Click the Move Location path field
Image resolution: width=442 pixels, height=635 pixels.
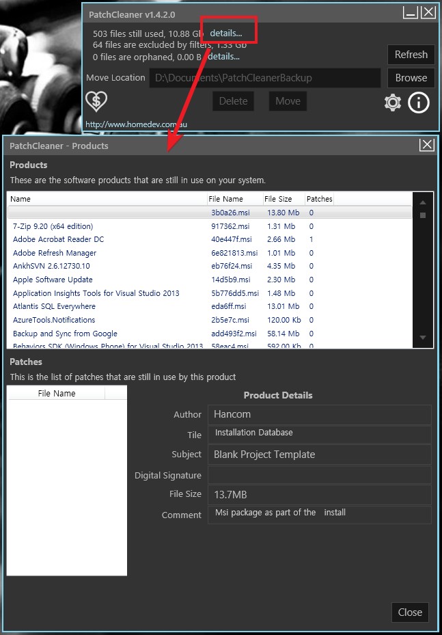coord(265,78)
